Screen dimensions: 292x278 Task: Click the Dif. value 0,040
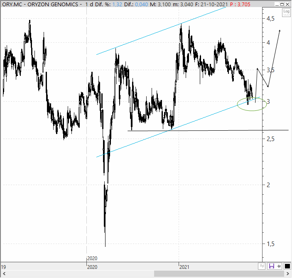click(x=141, y=4)
